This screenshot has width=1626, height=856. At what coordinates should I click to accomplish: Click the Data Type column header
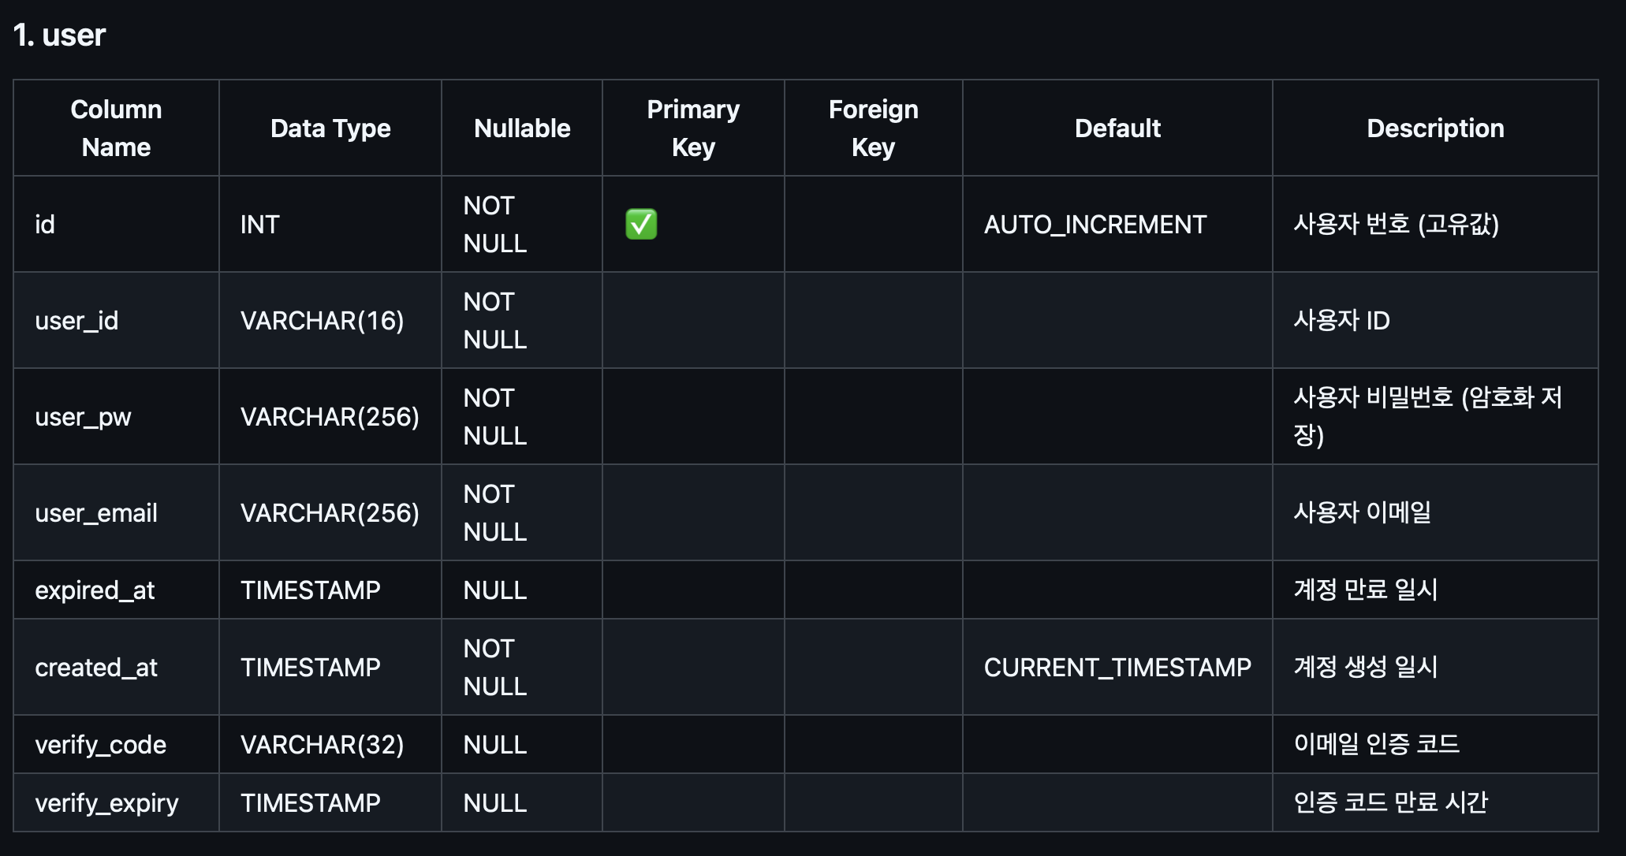pos(330,128)
